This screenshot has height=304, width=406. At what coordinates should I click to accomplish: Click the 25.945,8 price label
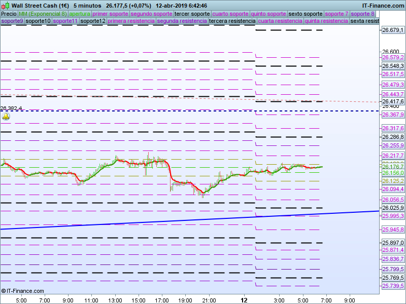click(393, 230)
